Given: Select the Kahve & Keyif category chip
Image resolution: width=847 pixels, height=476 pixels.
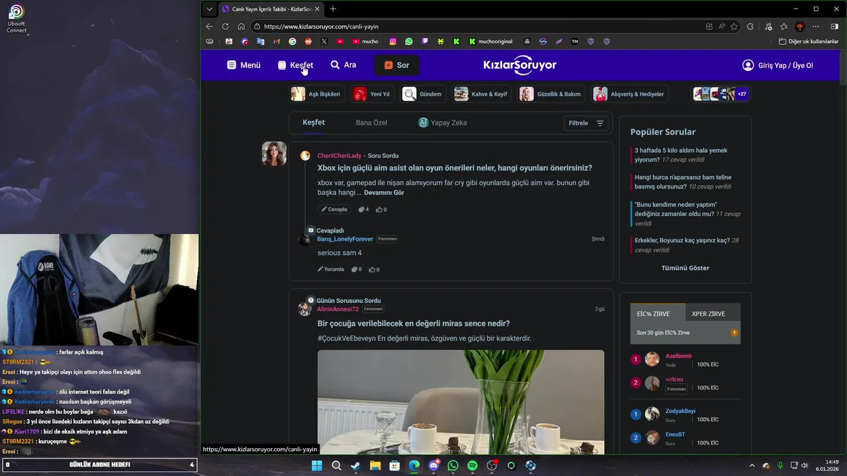Looking at the screenshot, I should [482, 94].
